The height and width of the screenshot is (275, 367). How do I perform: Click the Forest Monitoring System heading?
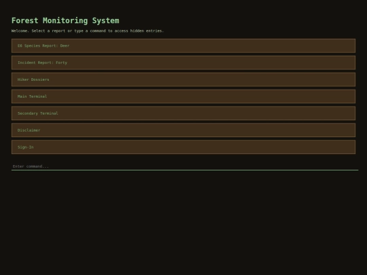65,20
